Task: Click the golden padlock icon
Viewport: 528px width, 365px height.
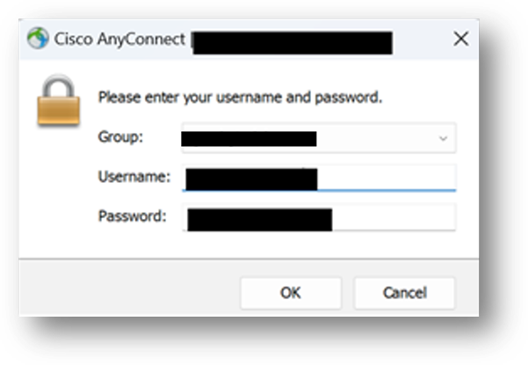Action: pyautogui.click(x=59, y=103)
